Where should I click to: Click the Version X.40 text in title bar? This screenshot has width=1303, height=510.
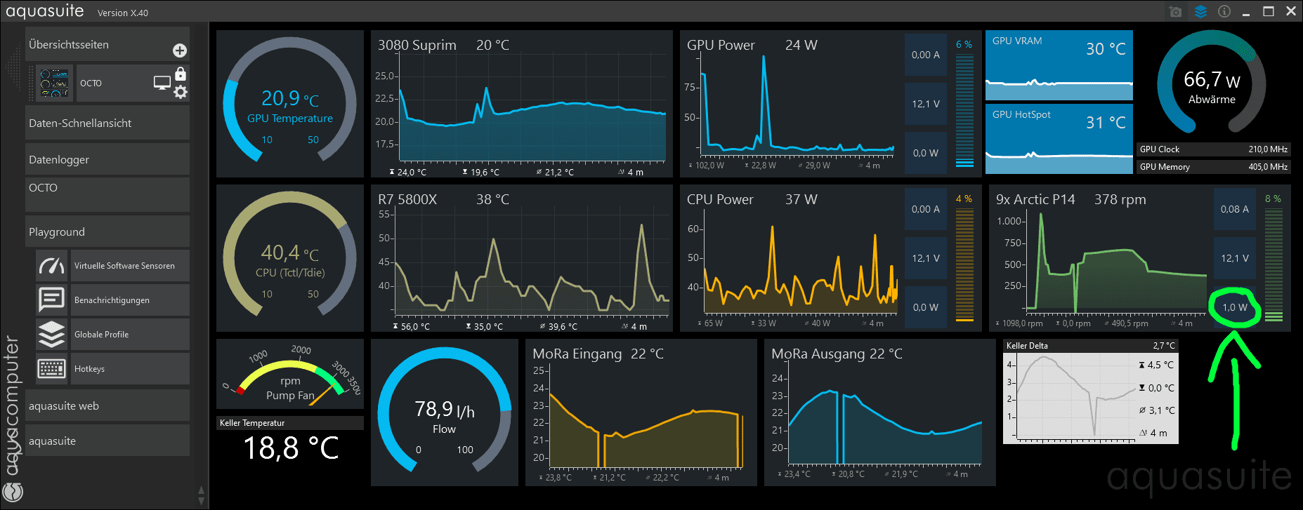coord(123,13)
